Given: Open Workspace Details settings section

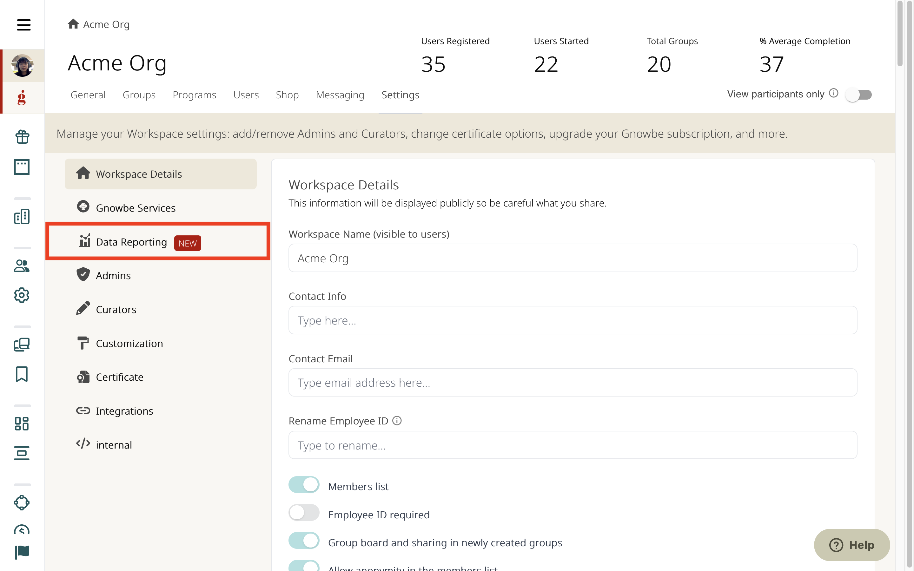Looking at the screenshot, I should point(161,174).
